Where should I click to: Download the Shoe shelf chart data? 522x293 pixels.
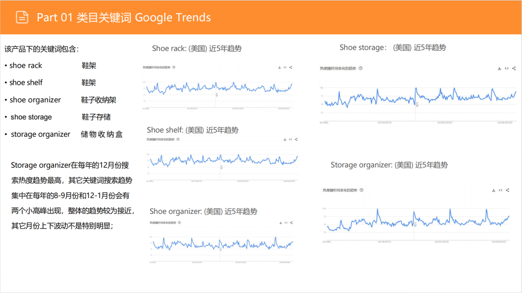coord(284,139)
